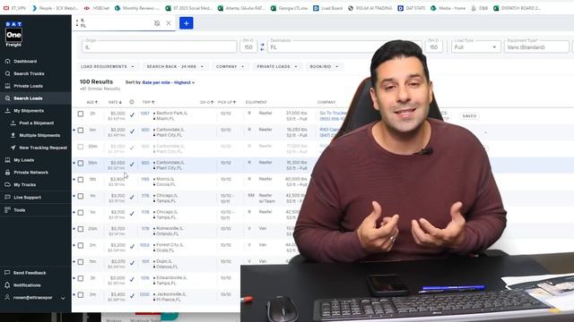Image resolution: width=574 pixels, height=322 pixels.
Task: Open My Trucks in the sidebar
Action: 24,185
